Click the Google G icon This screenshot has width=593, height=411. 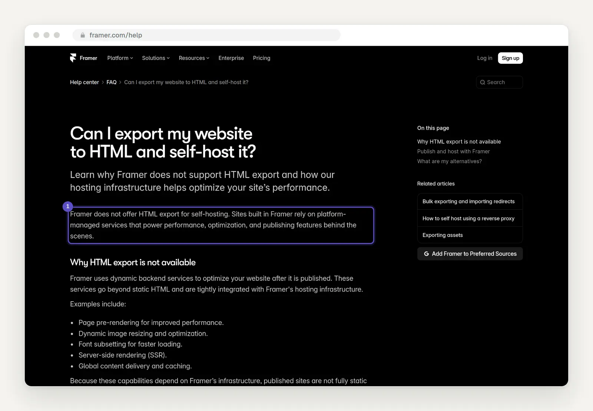[427, 254]
